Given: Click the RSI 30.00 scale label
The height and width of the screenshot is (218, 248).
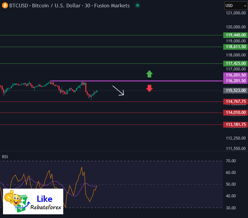Looking at the screenshot, I should [231, 208].
